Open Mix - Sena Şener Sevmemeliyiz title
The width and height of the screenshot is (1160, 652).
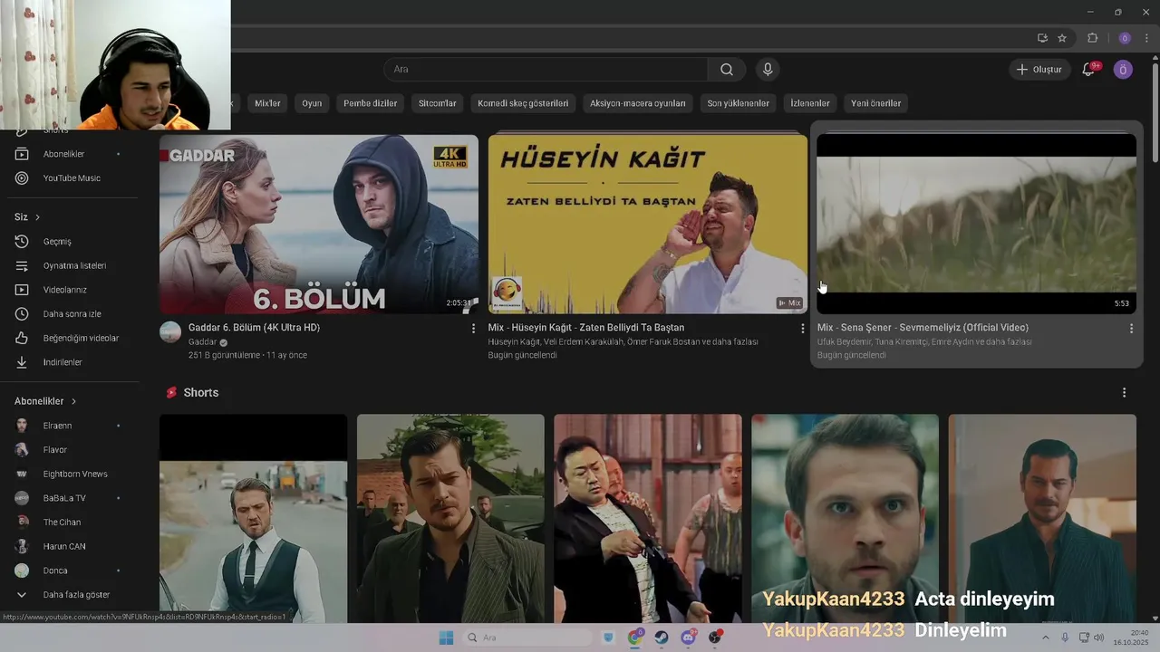click(923, 328)
